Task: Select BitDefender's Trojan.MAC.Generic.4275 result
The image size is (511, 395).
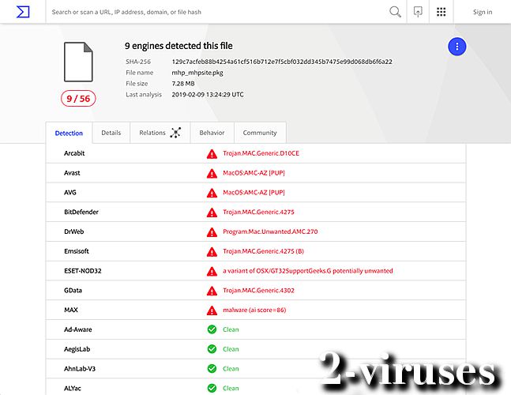Action: (258, 212)
